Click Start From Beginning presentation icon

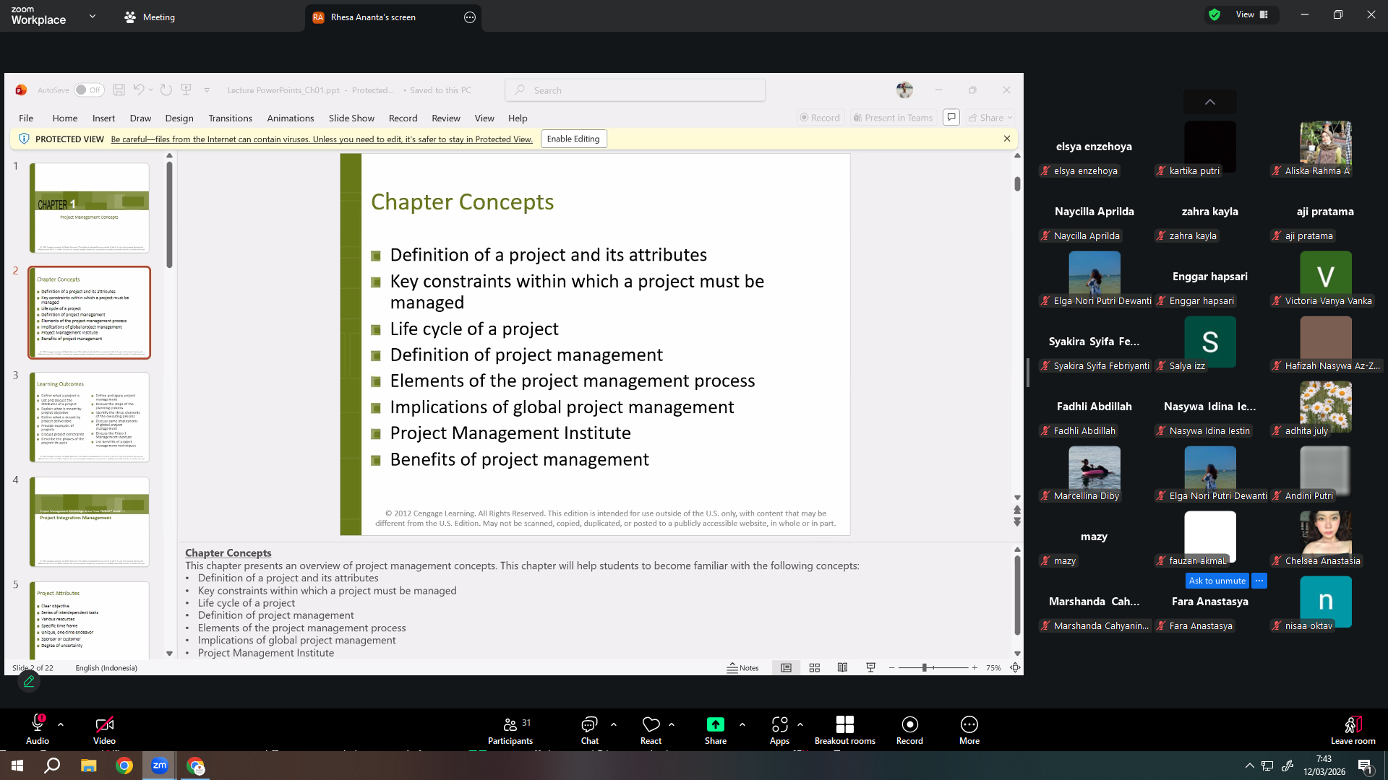(x=186, y=90)
